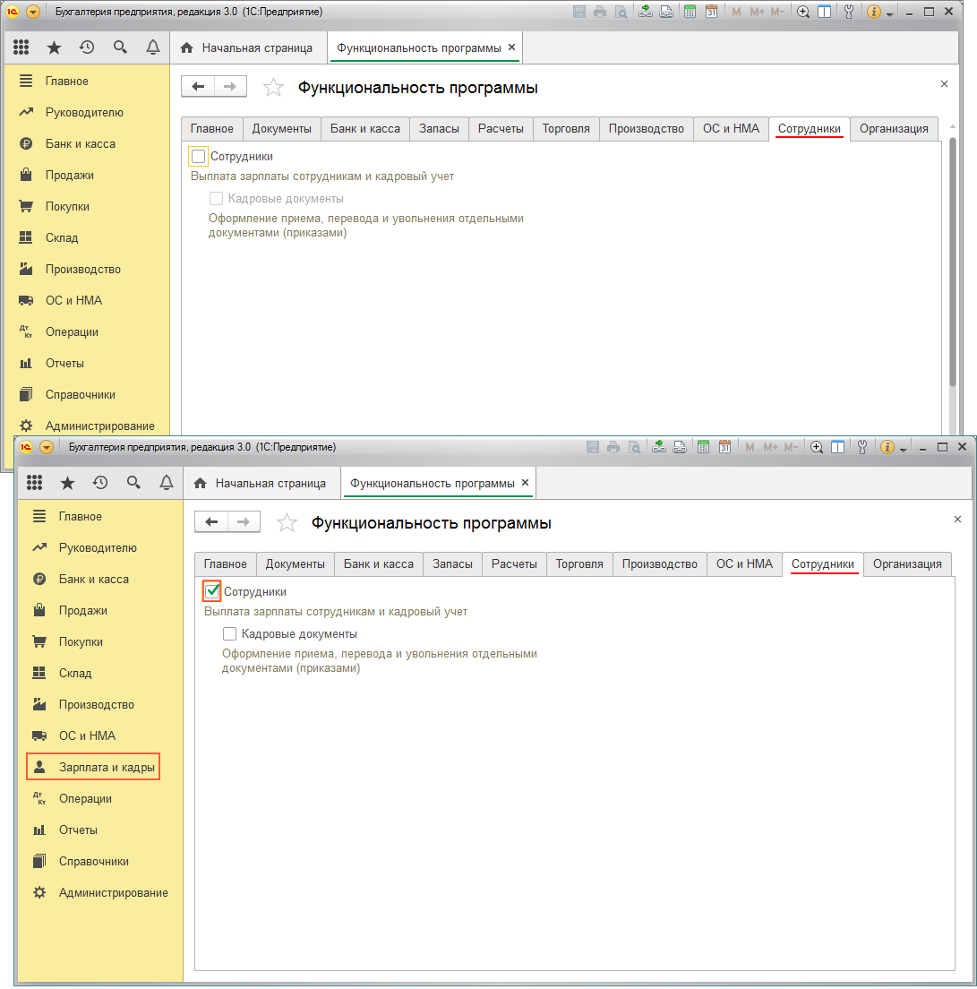Go forward with arrow button in front window
The height and width of the screenshot is (989, 977).
click(244, 522)
